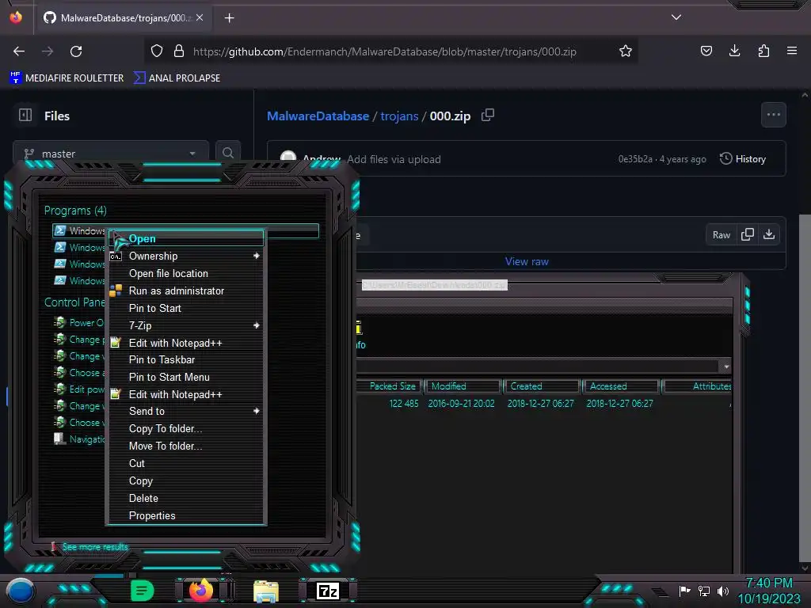Viewport: 811px width, 608px height.
Task: Open the Firefox hamburger menu
Action: coord(792,51)
